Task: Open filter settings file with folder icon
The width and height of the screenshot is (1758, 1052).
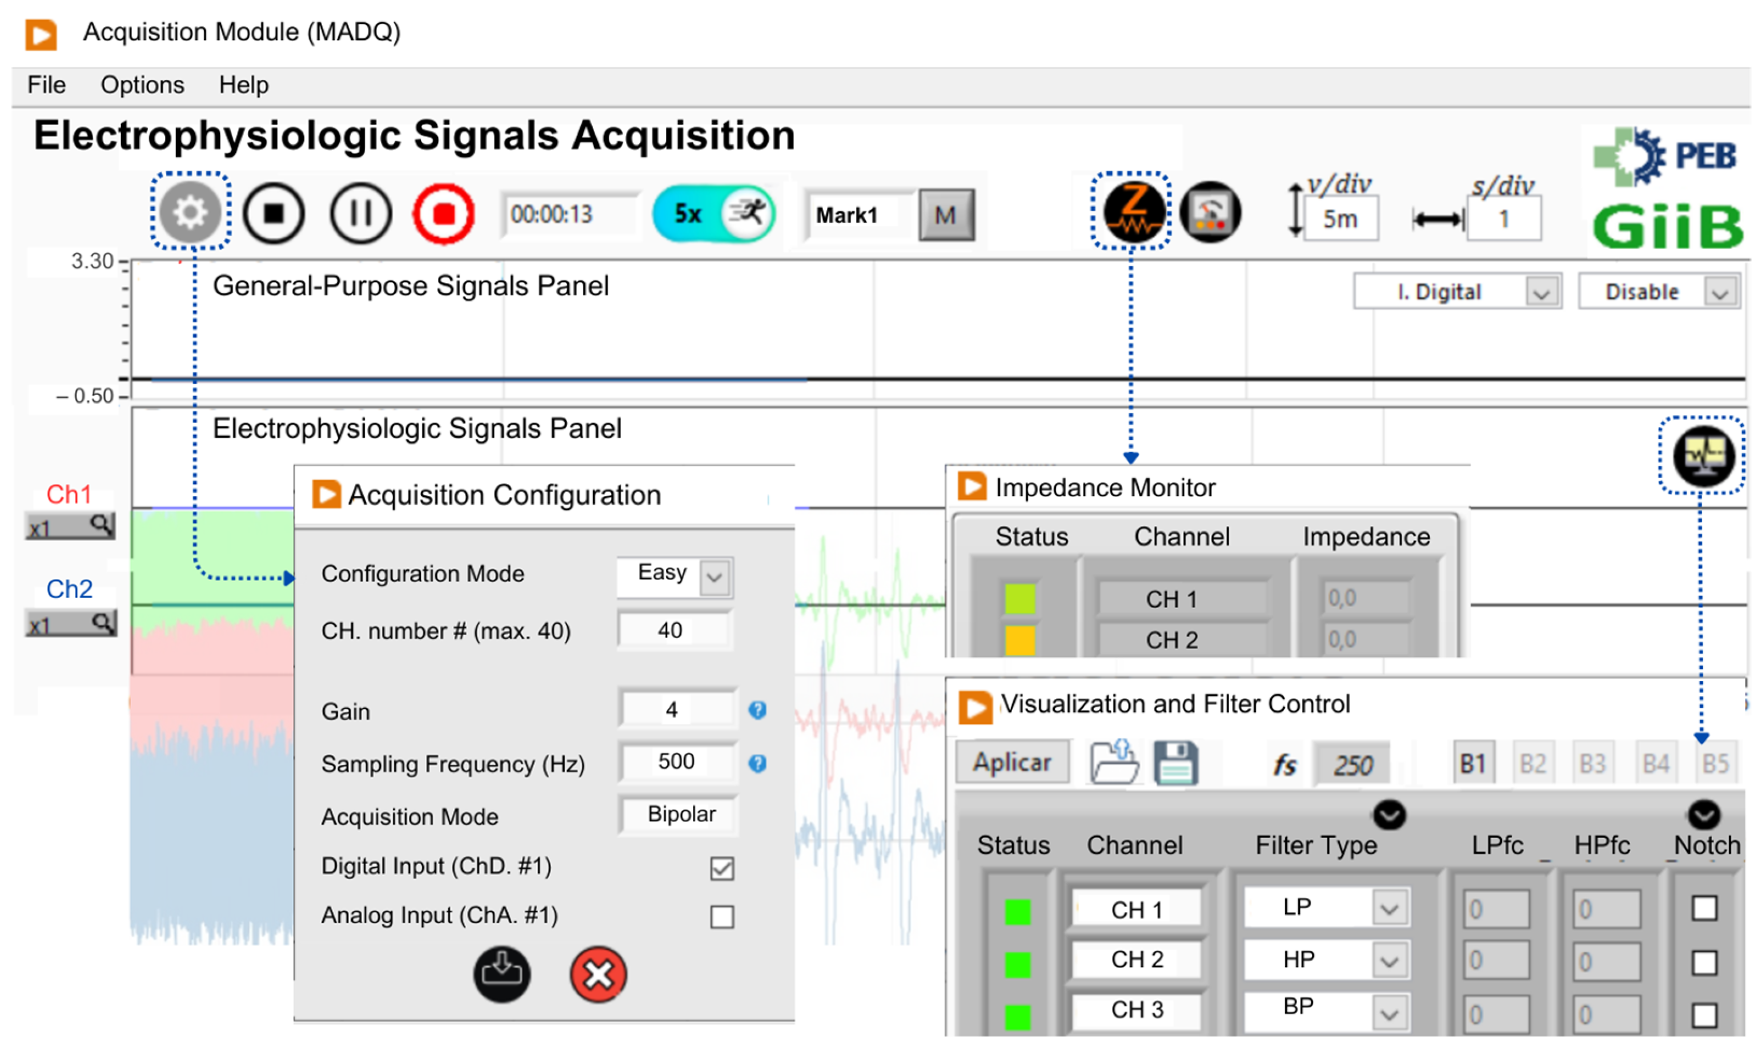Action: pyautogui.click(x=1114, y=762)
